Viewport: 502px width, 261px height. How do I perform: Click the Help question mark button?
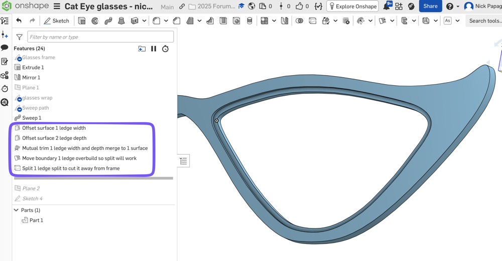click(x=449, y=7)
